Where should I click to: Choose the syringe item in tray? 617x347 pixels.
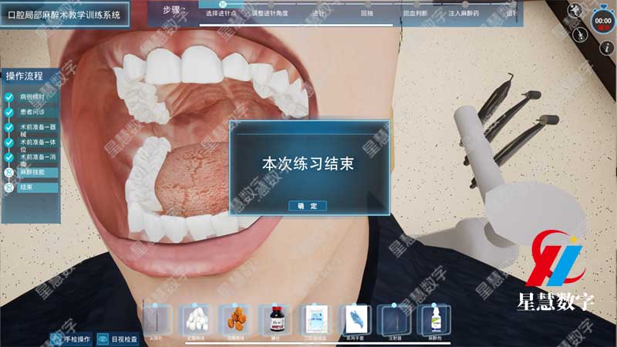(394, 318)
